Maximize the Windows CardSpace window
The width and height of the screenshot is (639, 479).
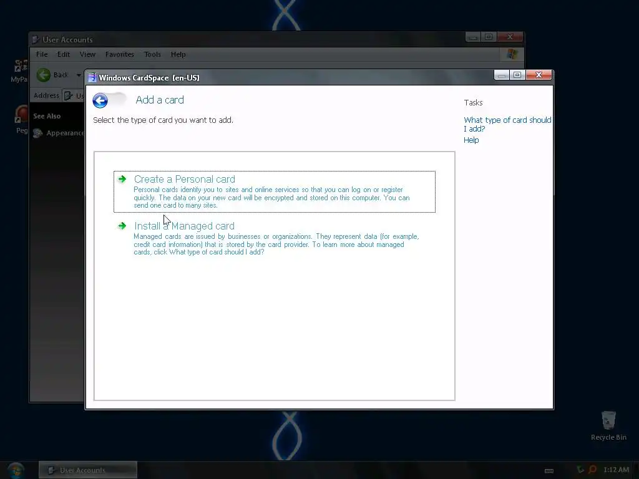517,75
